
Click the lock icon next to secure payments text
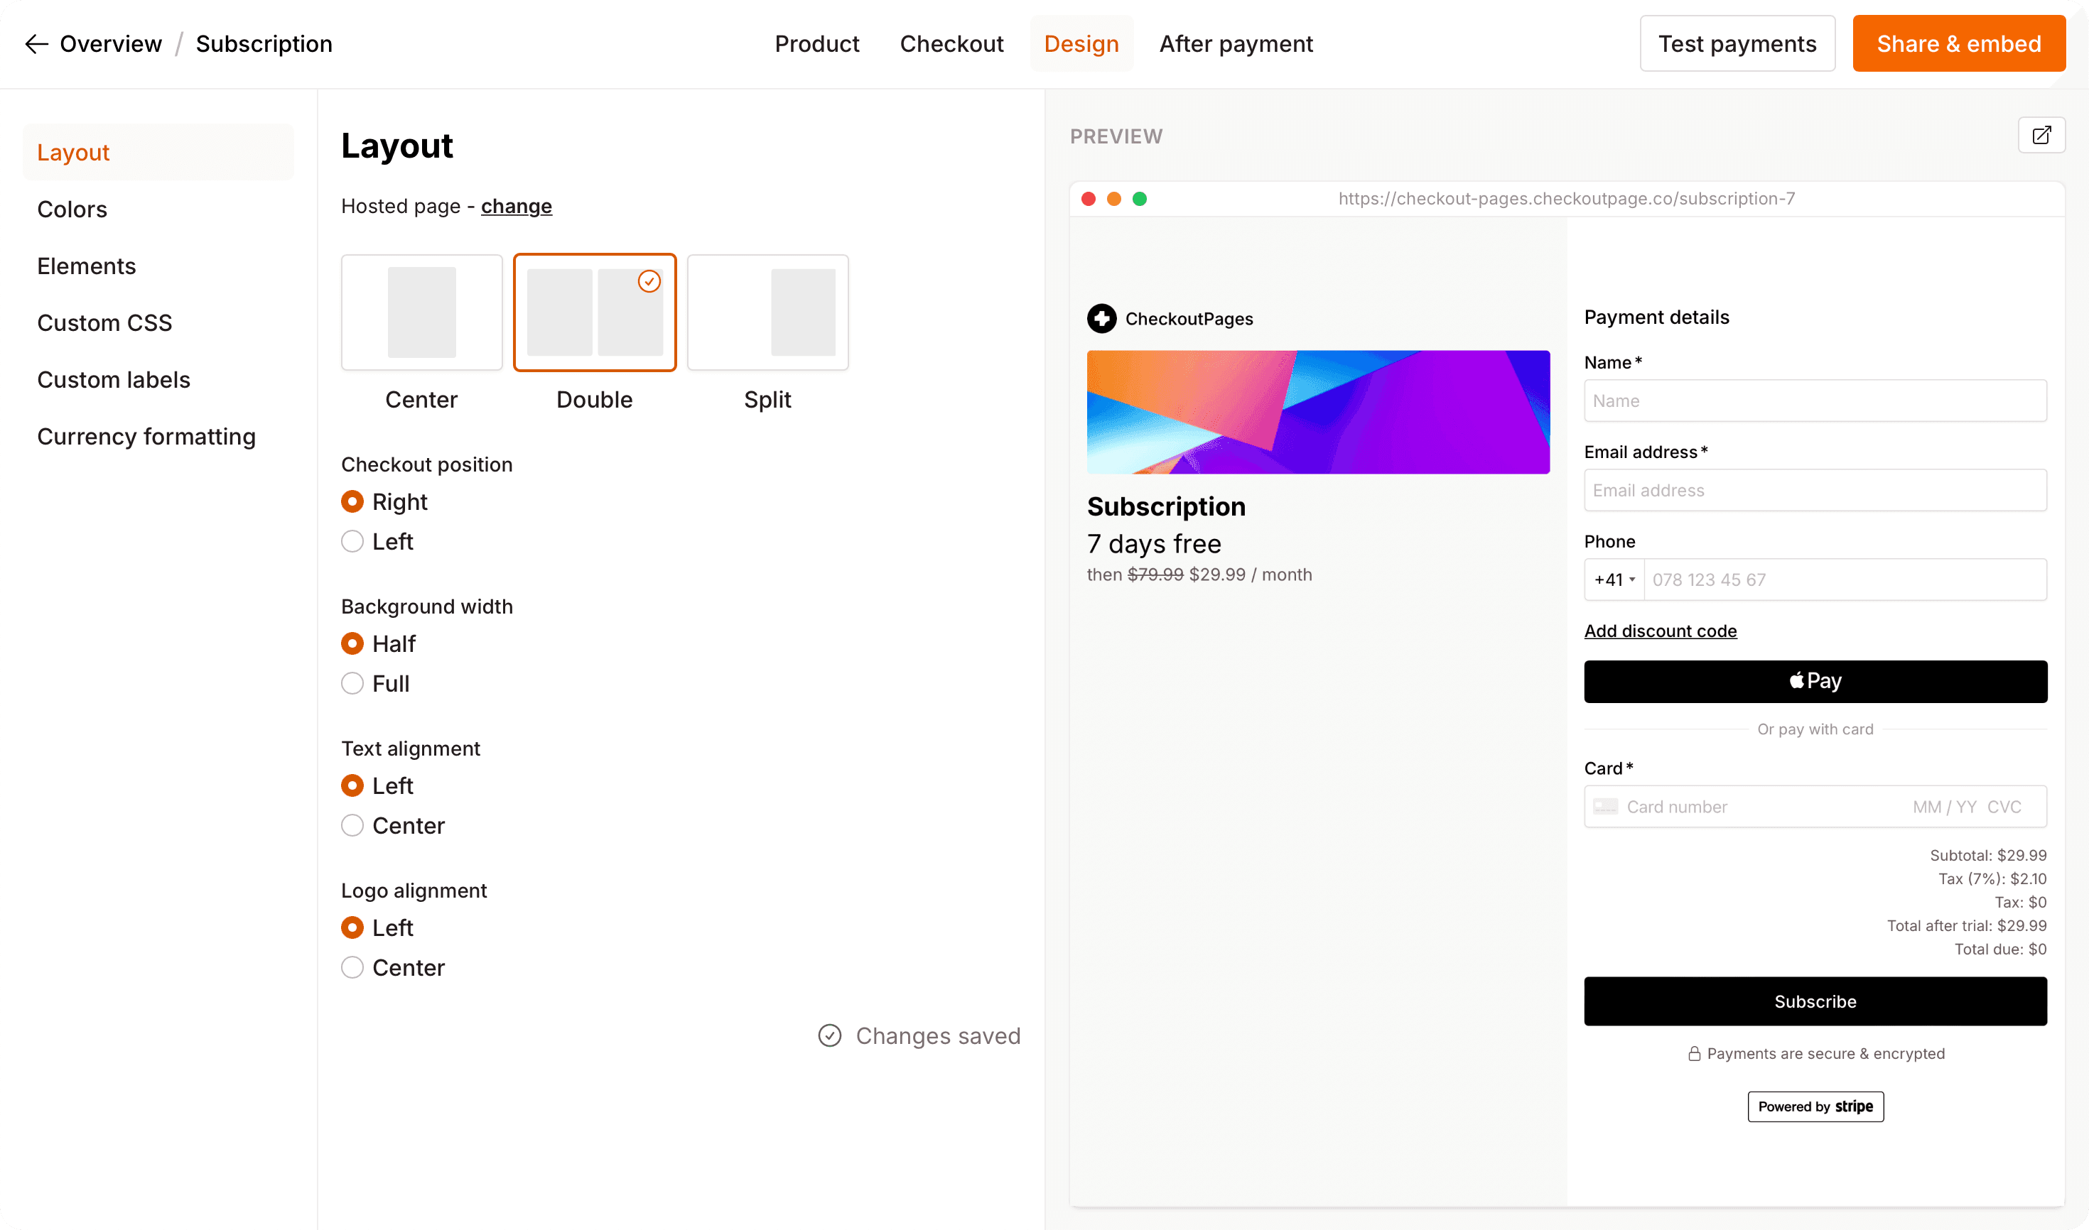(1694, 1052)
